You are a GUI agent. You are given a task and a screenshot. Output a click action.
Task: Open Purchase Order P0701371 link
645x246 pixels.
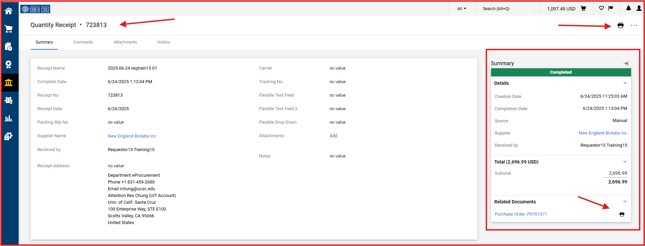(x=521, y=214)
